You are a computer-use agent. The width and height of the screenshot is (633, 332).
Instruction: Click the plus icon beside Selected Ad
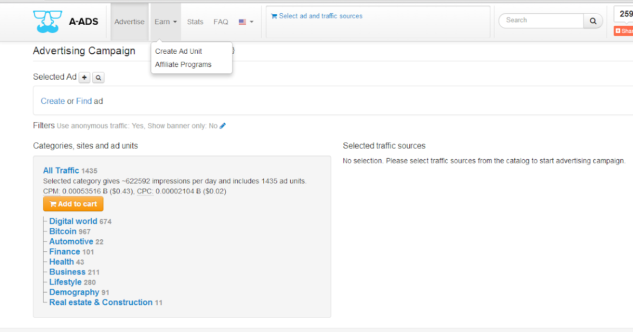(84, 77)
